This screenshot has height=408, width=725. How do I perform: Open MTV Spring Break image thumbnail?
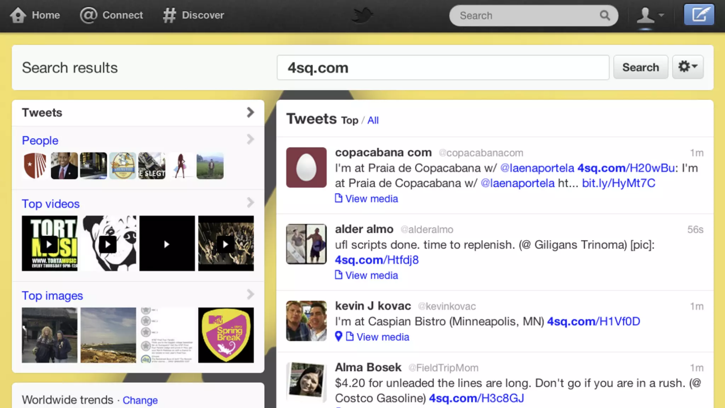[226, 335]
